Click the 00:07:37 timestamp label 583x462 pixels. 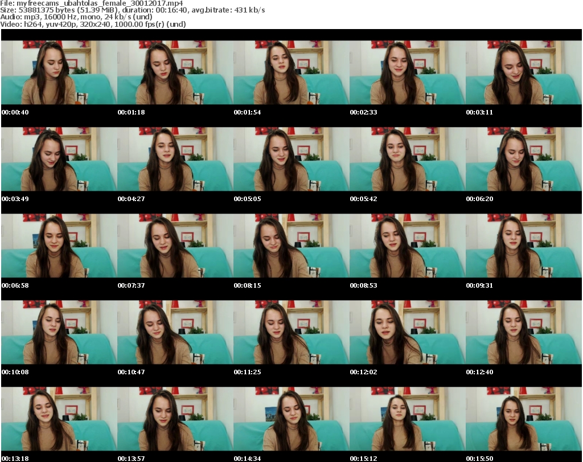pos(132,285)
